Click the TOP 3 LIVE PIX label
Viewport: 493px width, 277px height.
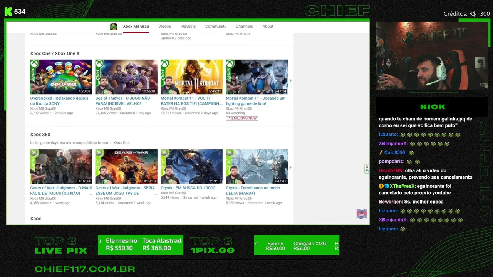pyautogui.click(x=61, y=246)
